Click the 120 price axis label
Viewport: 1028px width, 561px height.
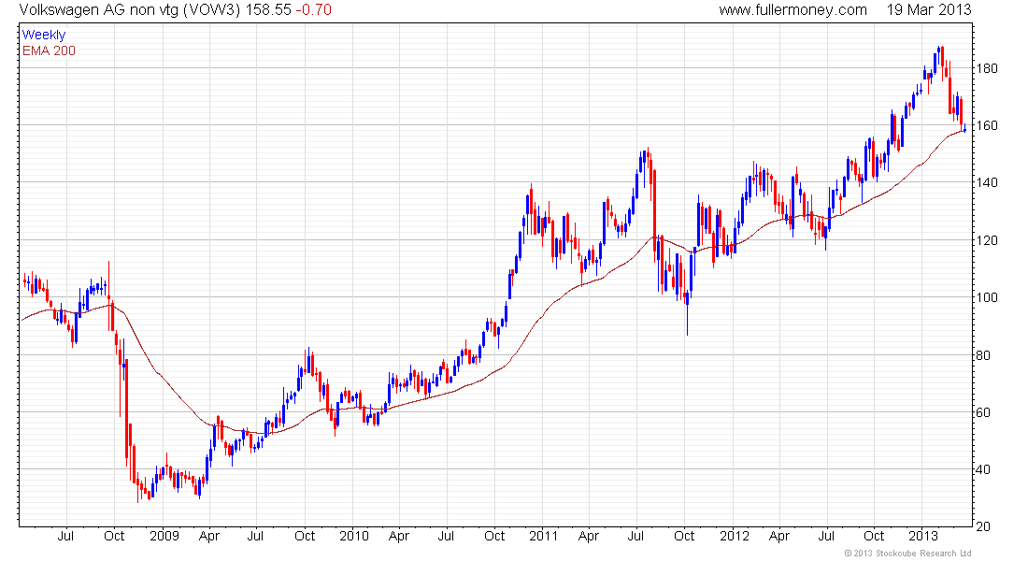[987, 240]
